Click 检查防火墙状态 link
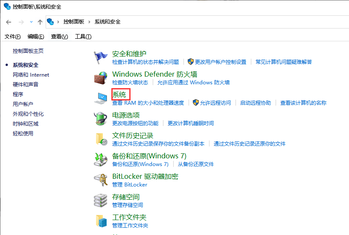Screen dimensions: 349x235 tap(130, 83)
